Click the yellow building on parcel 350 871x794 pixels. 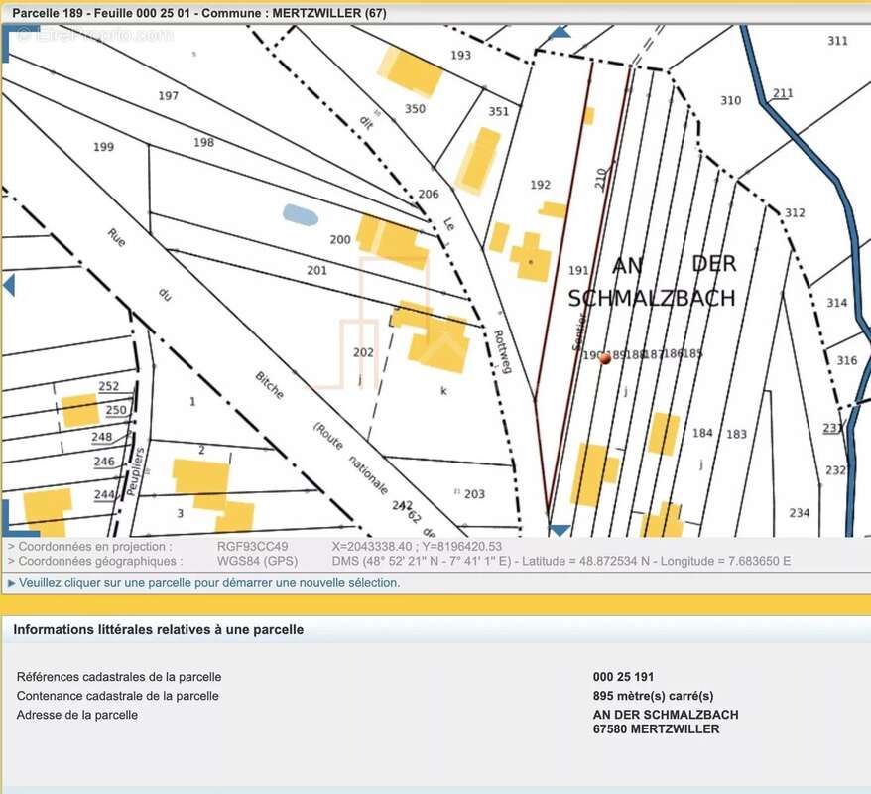[411, 71]
